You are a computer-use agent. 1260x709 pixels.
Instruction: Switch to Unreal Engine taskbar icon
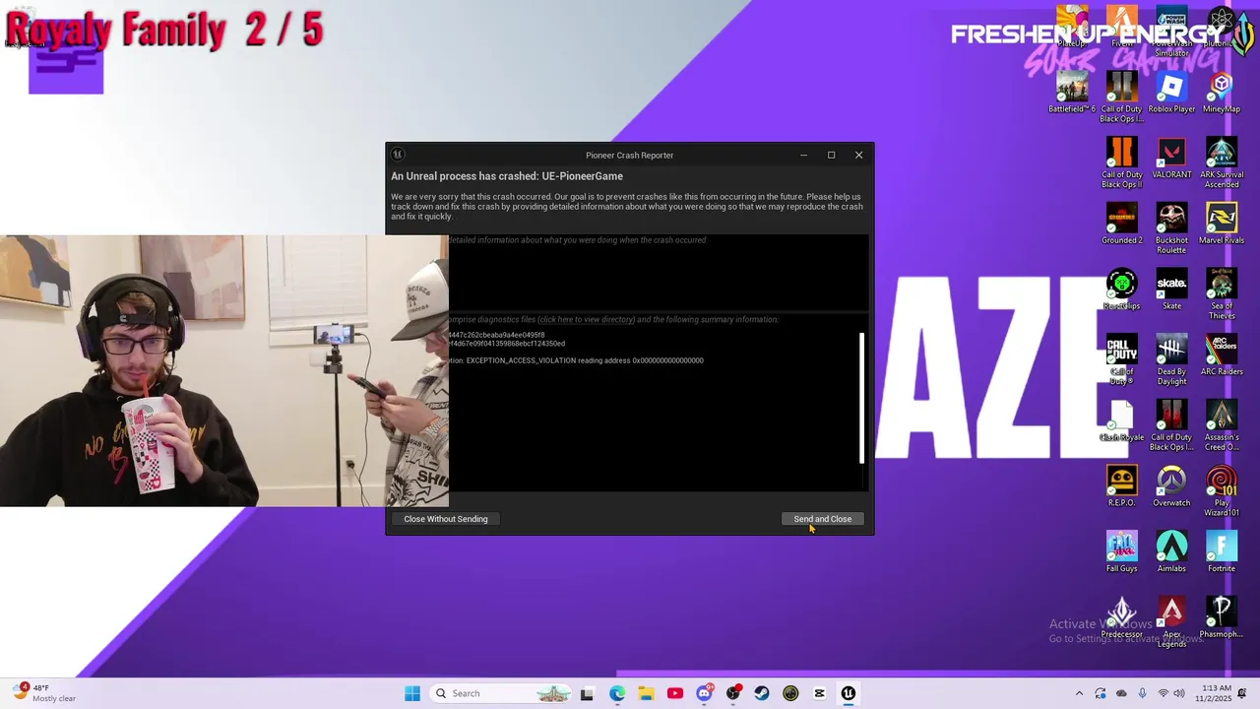coord(849,693)
